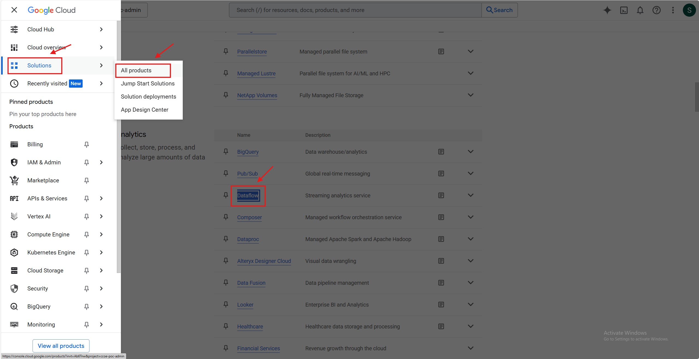Screen dimensions: 699x359
Task: Select All products in Solutions submenu
Action: point(136,70)
